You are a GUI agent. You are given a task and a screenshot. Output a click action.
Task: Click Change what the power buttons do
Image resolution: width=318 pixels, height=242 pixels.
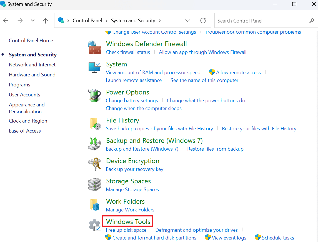(206, 101)
